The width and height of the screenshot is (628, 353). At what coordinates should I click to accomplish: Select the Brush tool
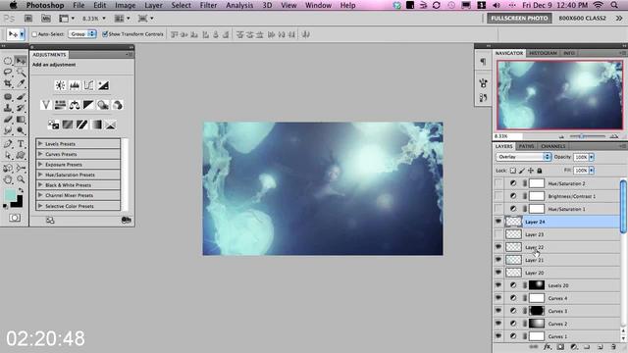point(21,96)
